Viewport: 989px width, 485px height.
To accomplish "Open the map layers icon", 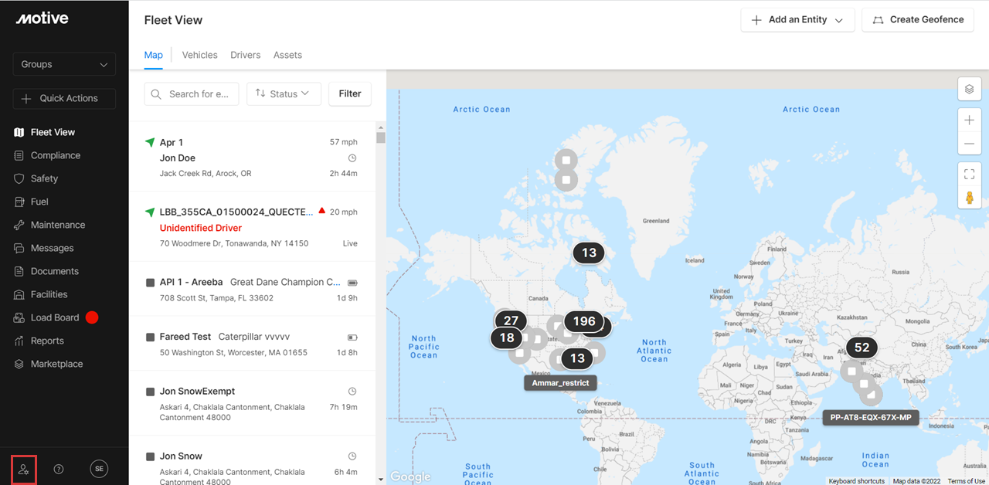I will [x=970, y=90].
